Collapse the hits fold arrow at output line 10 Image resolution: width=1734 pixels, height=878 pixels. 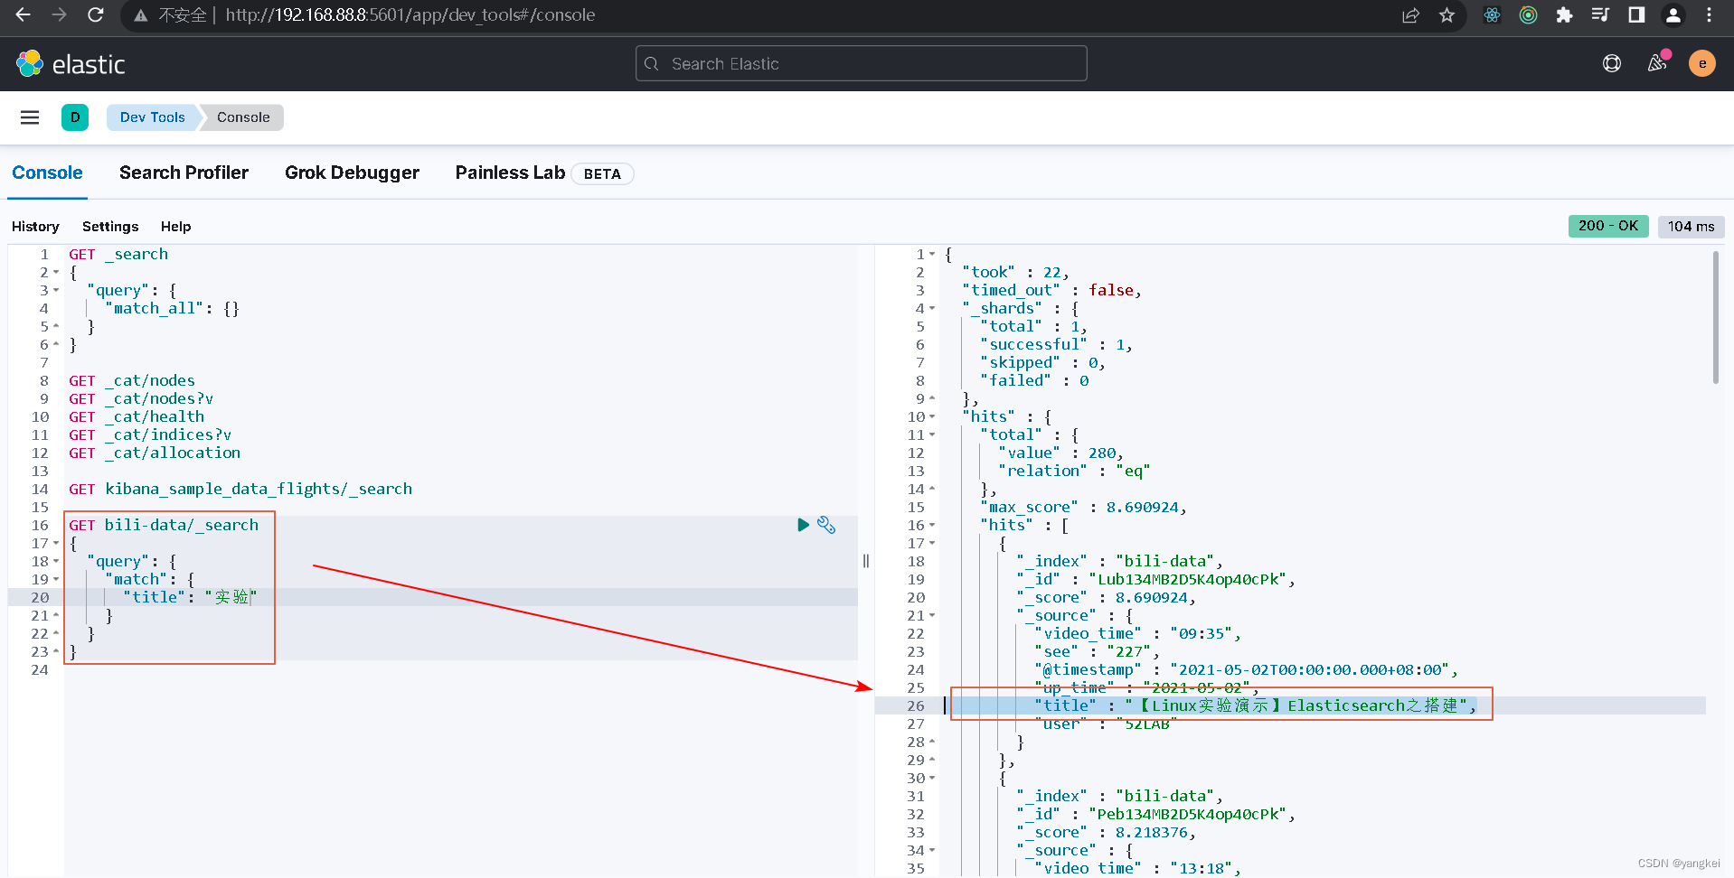coord(932,417)
